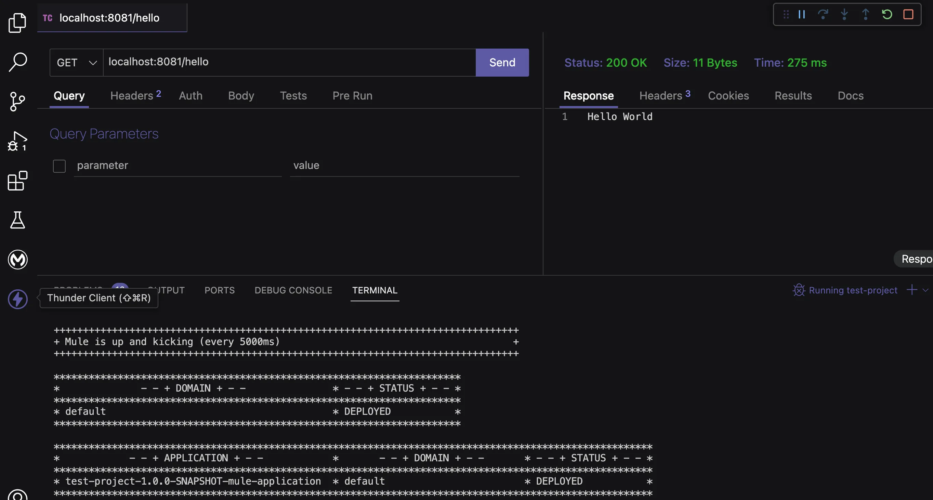Expand the new terminal launch profile dropdown
933x500 pixels.
(x=926, y=290)
